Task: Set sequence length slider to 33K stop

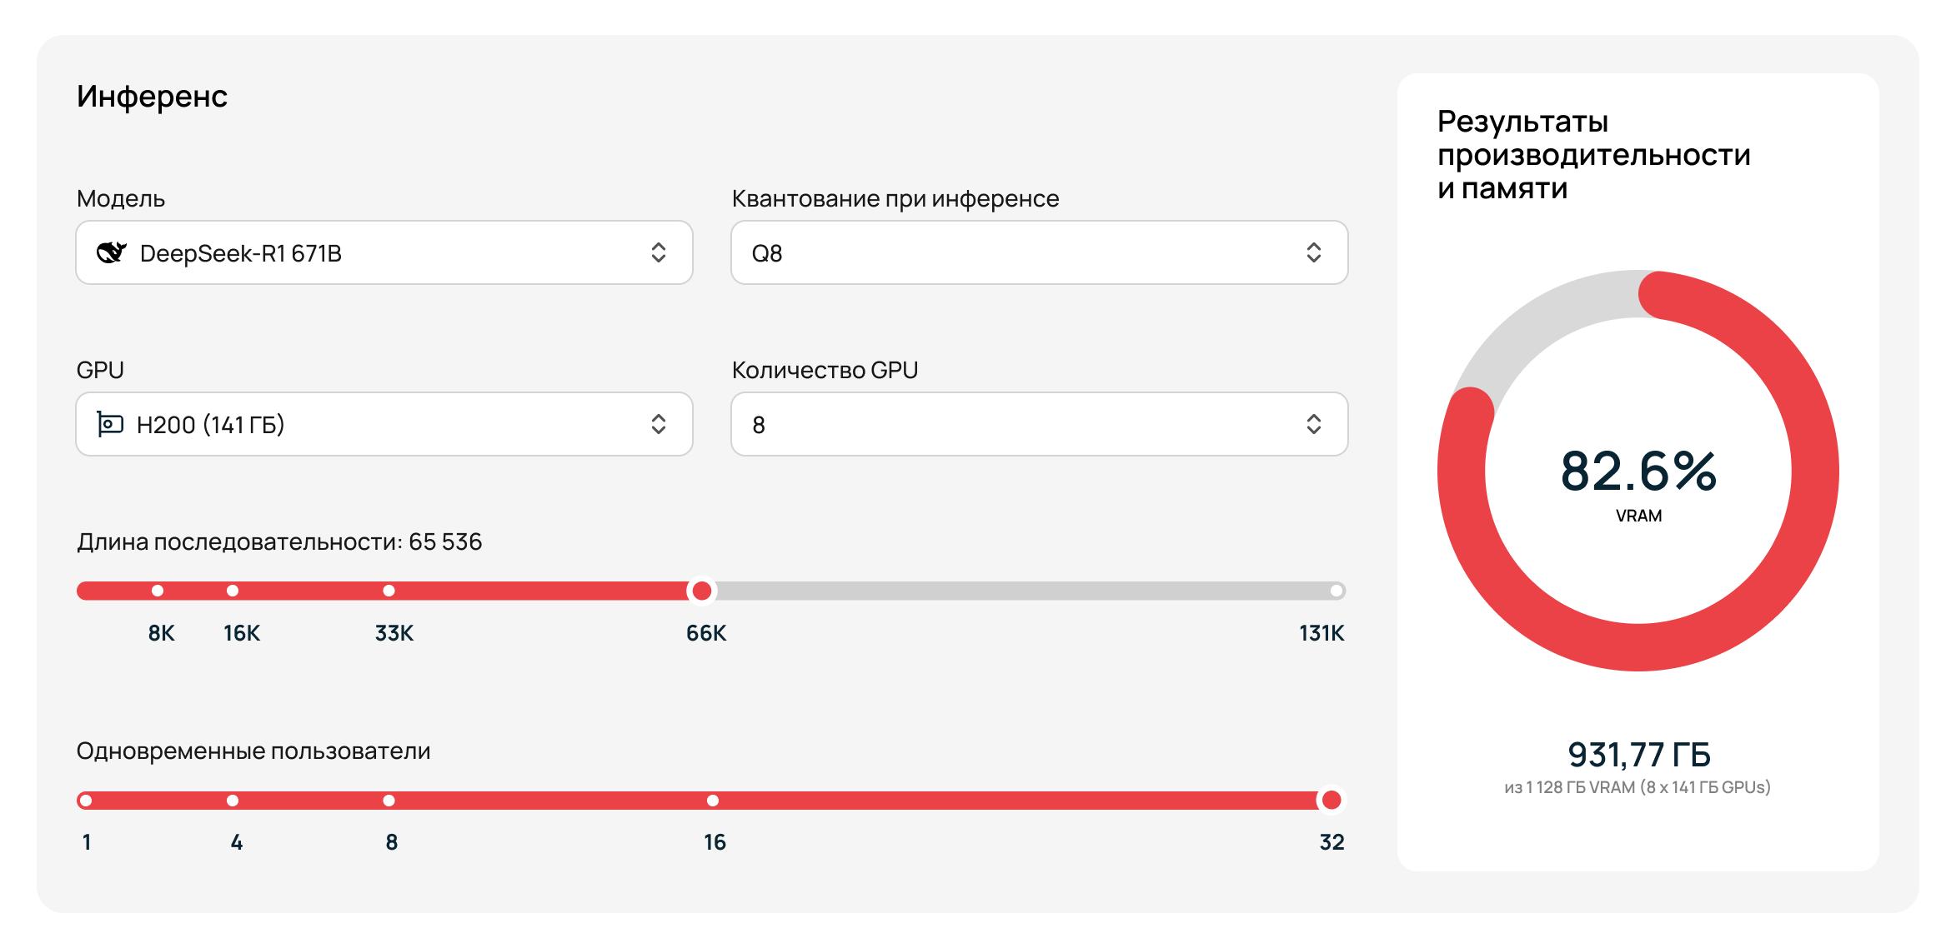Action: pyautogui.click(x=389, y=591)
